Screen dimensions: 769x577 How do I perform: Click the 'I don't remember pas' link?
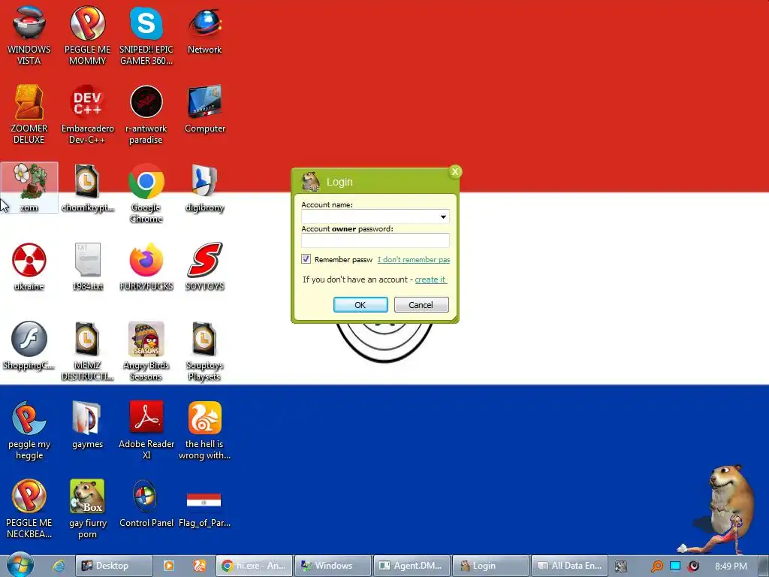pyautogui.click(x=414, y=259)
